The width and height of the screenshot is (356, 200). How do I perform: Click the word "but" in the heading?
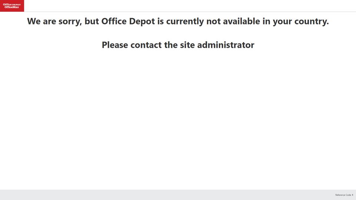[x=92, y=21]
